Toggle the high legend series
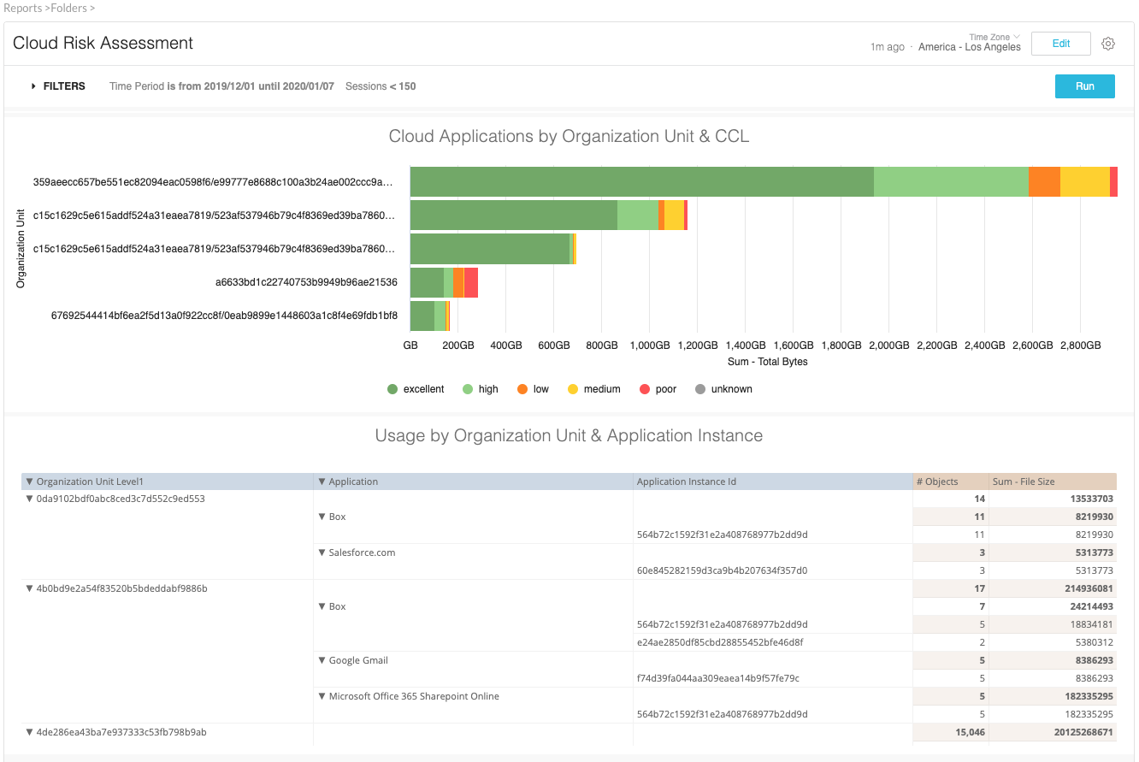This screenshot has width=1139, height=762. pyautogui.click(x=481, y=389)
